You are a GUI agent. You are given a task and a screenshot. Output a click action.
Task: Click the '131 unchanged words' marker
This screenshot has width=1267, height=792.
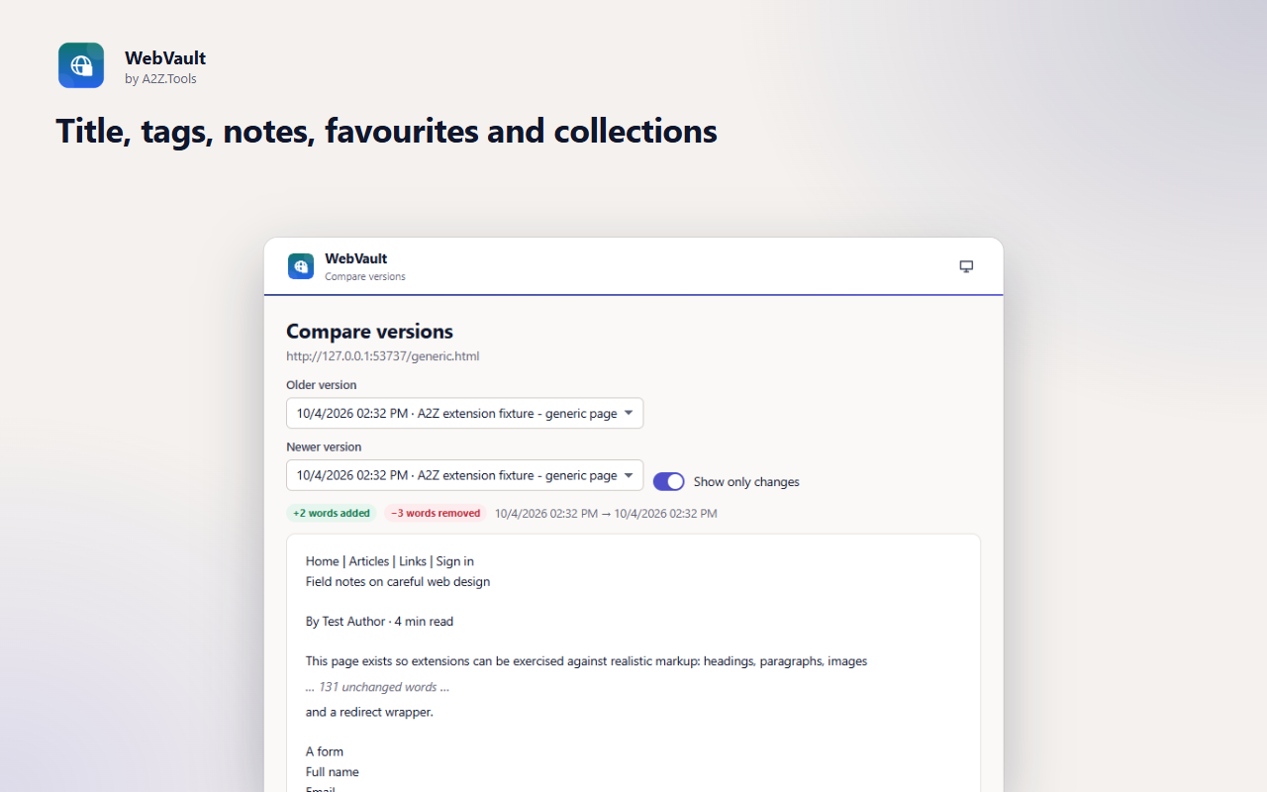[x=378, y=687]
